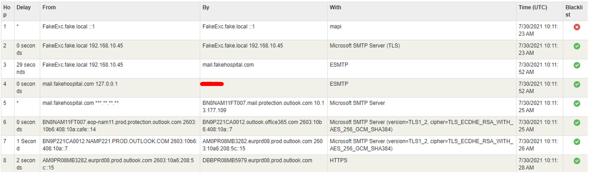Click the red redacted entry in hop 4

tap(212, 84)
